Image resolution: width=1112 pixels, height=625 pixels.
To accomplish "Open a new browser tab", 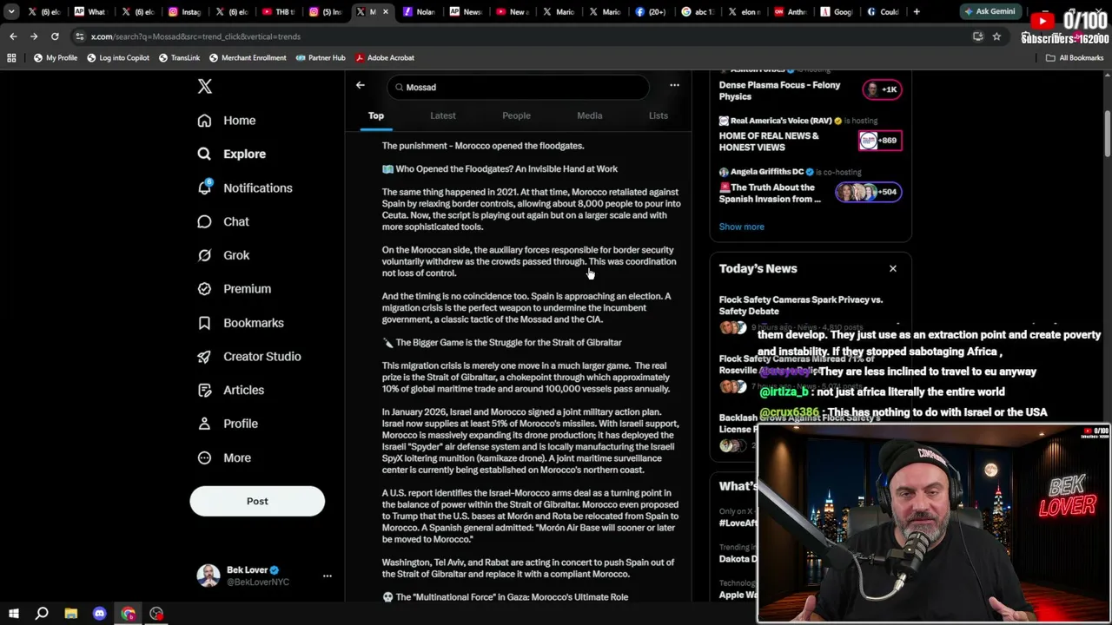I will [x=917, y=12].
